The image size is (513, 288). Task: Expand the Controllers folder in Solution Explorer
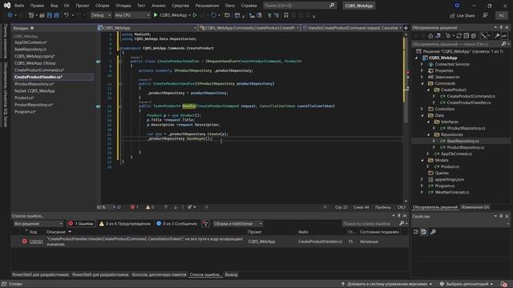(x=422, y=109)
